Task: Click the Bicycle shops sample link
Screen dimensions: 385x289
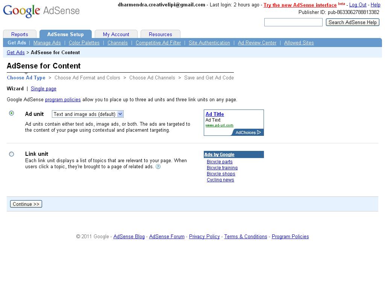Action: pos(221,174)
